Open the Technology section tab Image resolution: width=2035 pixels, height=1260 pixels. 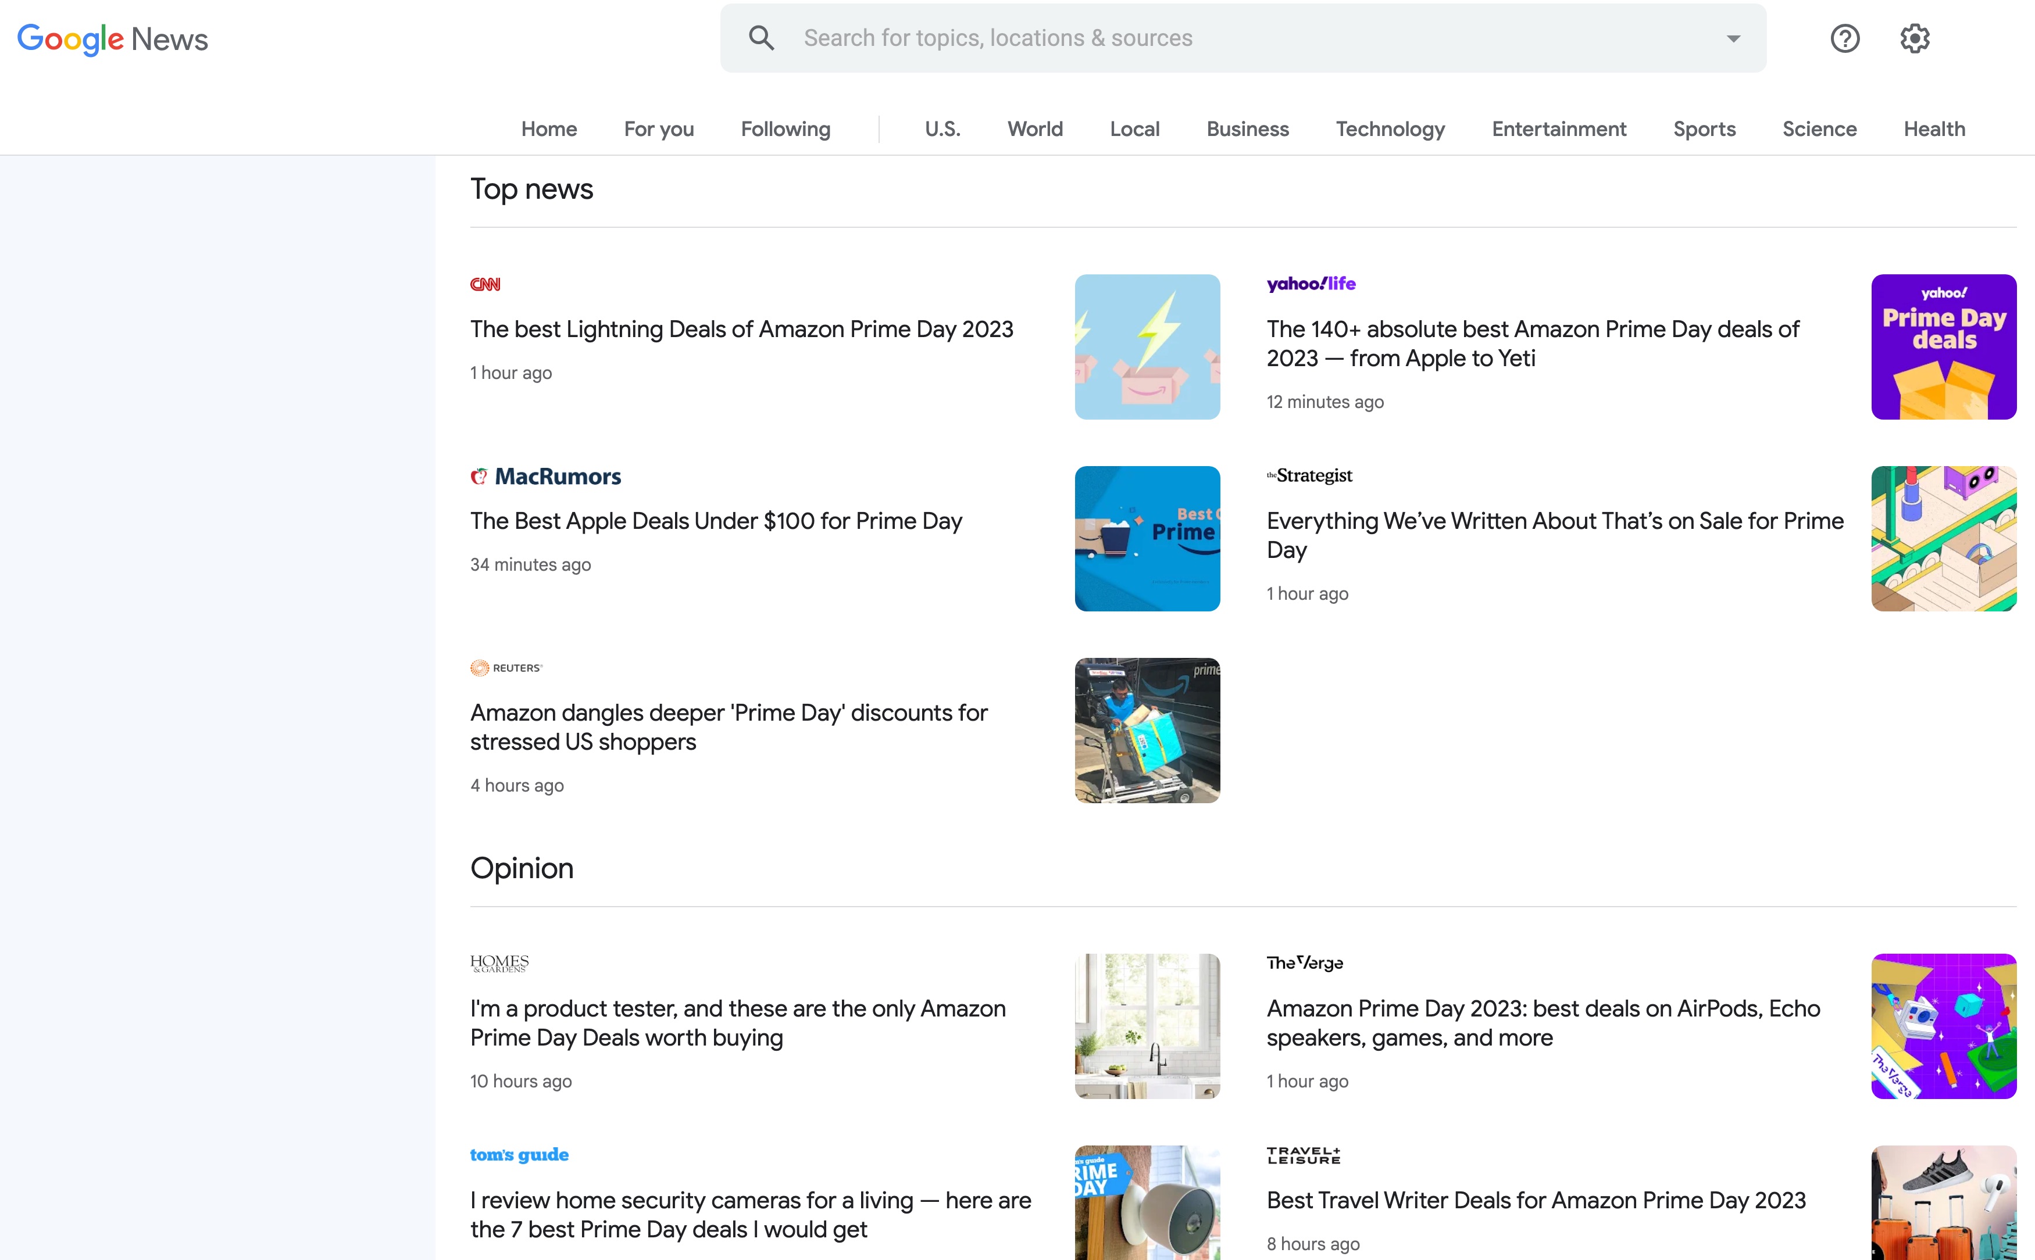click(x=1390, y=129)
